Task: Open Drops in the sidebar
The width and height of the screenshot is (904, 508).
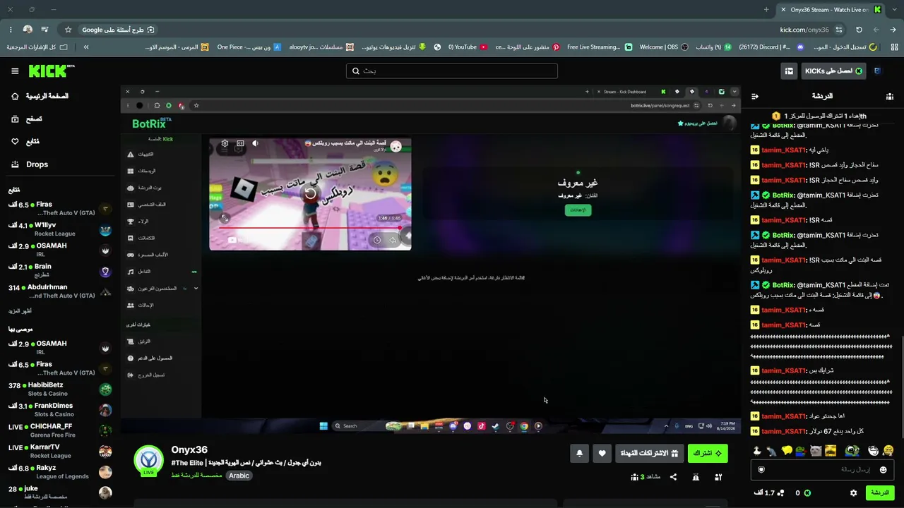Action: click(x=30, y=164)
